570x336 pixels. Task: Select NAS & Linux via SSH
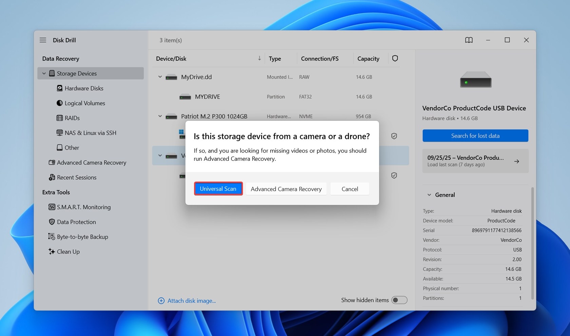point(90,133)
